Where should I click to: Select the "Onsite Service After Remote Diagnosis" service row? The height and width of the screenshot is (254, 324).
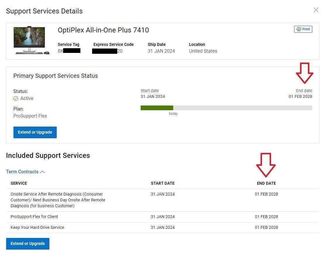163,200
